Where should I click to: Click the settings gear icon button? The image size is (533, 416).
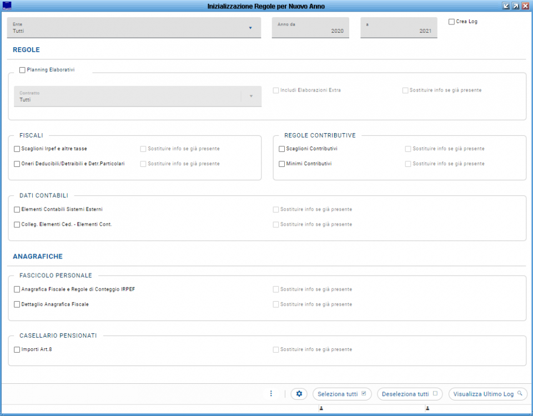299,394
